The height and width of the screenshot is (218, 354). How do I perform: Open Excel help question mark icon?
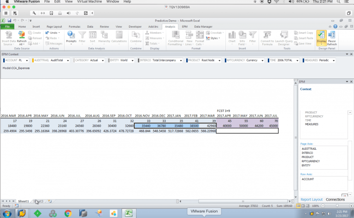tap(335, 27)
